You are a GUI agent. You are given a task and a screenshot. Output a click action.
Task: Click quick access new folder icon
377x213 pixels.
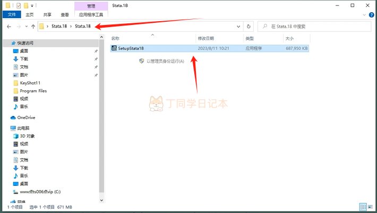[25, 5]
